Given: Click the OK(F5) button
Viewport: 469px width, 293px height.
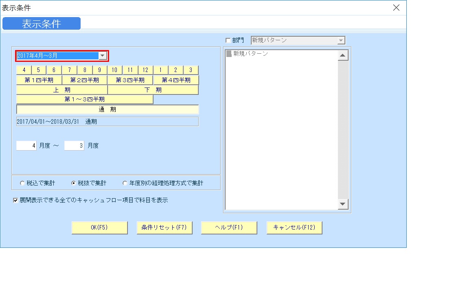Looking at the screenshot, I should pyautogui.click(x=99, y=227).
